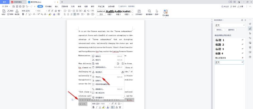
Task: Increase font size with ribbon A+ icon
Action: pyautogui.click(x=49, y=11)
